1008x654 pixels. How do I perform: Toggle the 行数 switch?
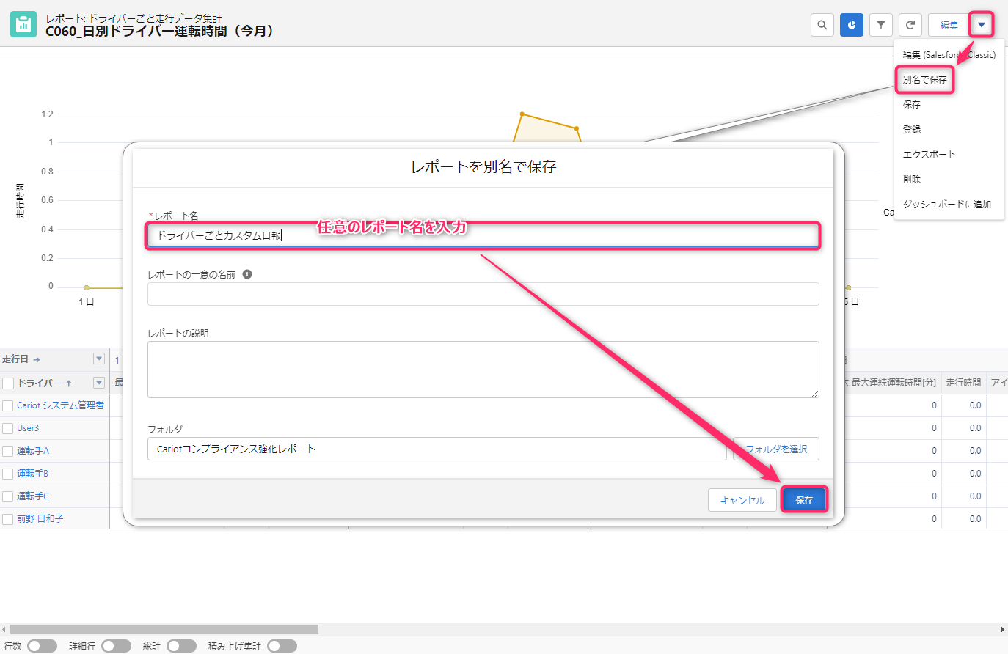(x=42, y=646)
